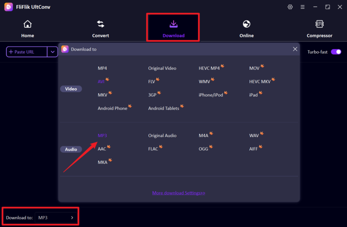Click the Download tray icon

(x=173, y=24)
